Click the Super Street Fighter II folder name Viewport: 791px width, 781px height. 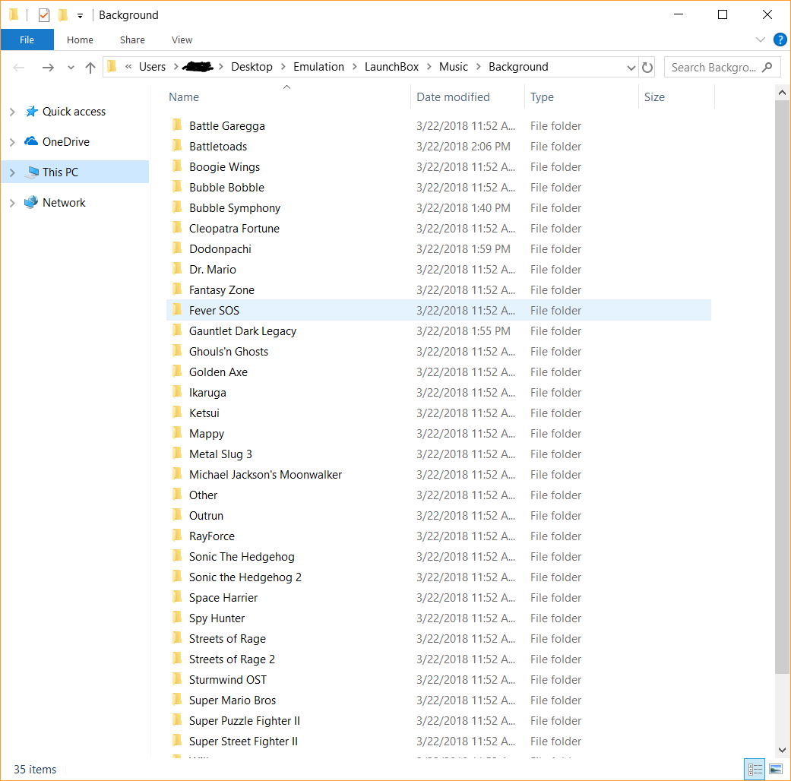coord(243,741)
